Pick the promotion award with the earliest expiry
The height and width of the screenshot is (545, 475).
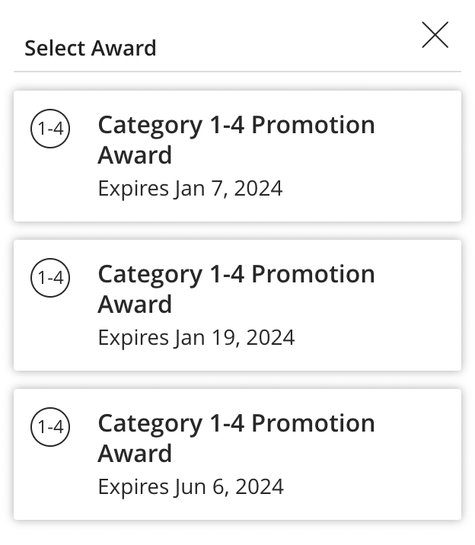click(x=237, y=156)
